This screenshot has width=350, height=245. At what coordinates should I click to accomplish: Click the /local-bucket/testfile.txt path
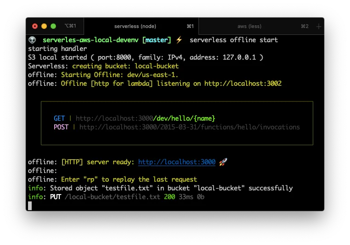click(113, 197)
